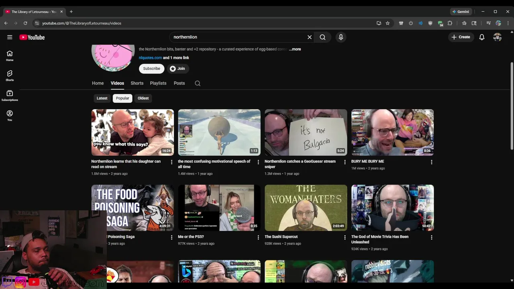Open Subscriptions in the left sidebar
The image size is (514, 289).
(10, 96)
